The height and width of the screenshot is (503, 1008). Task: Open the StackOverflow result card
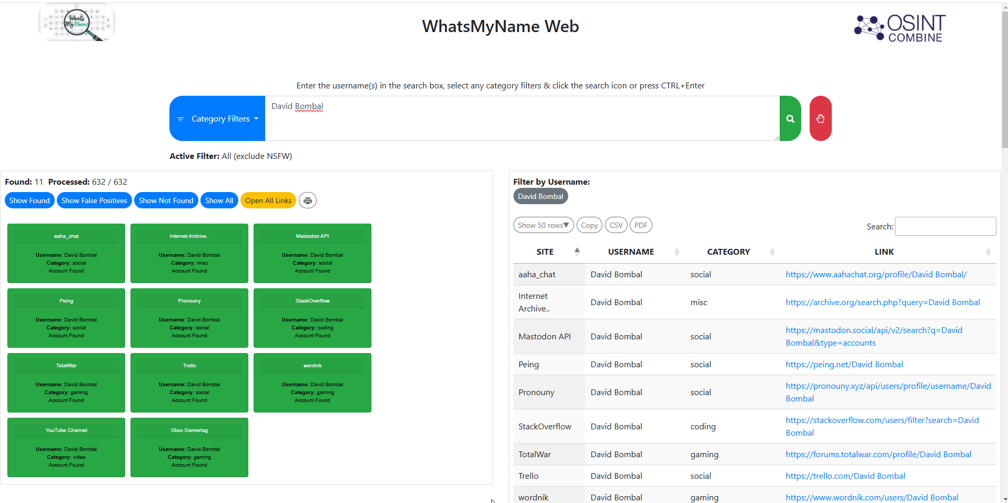[x=313, y=318]
